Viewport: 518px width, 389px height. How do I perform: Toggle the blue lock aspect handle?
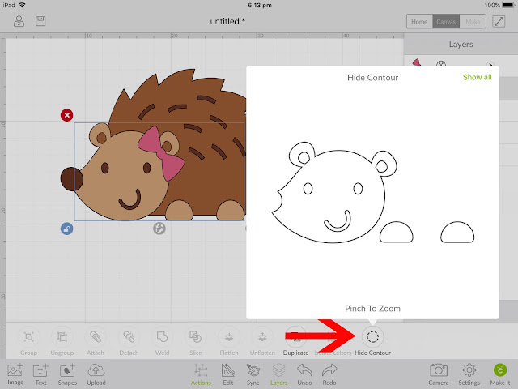click(x=66, y=229)
